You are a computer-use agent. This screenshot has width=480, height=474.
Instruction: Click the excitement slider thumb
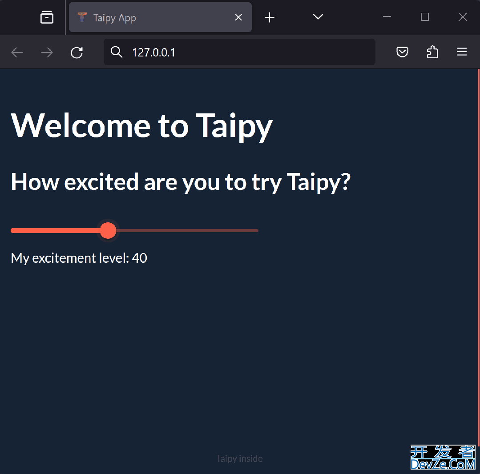tap(108, 230)
